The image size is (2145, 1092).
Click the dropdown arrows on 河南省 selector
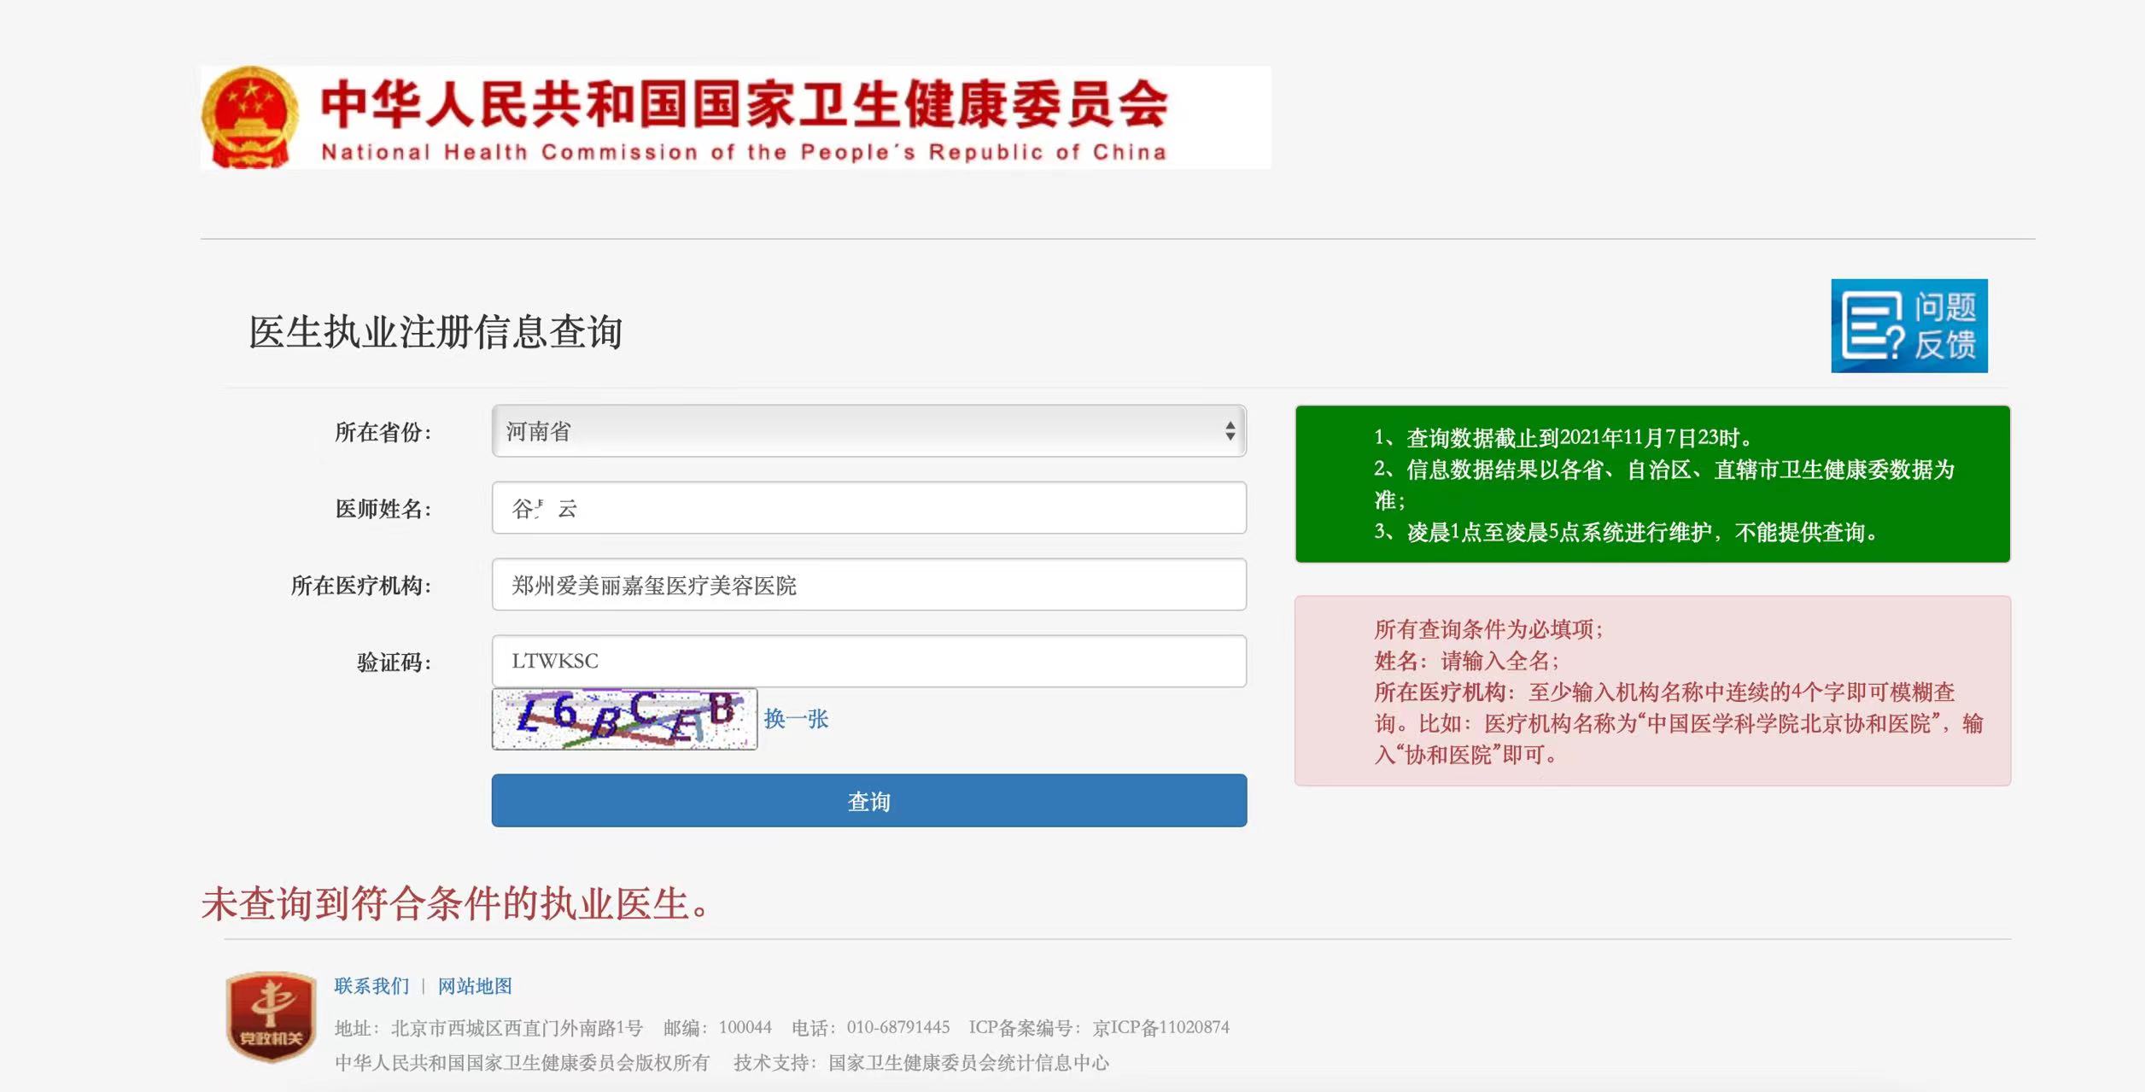click(x=1230, y=431)
